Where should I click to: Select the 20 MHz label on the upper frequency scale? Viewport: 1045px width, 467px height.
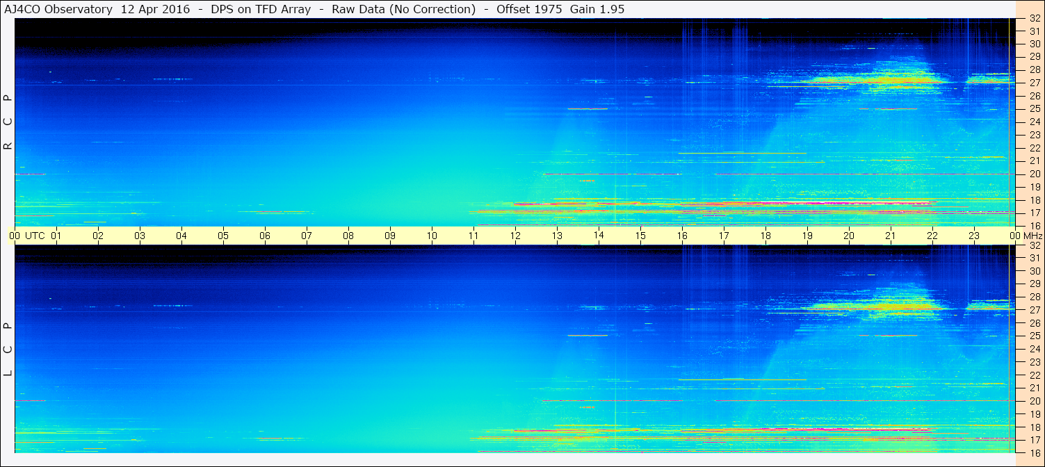[1034, 174]
